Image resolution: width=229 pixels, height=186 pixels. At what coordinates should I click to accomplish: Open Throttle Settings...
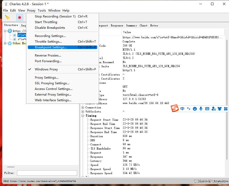pyautogui.click(x=62, y=41)
